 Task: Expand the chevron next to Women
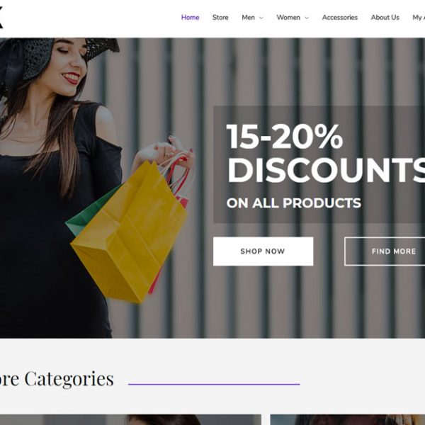[x=307, y=18]
